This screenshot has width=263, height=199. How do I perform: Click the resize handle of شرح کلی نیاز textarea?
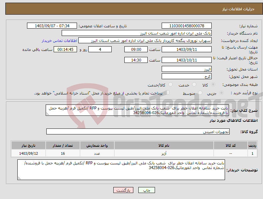(48, 114)
